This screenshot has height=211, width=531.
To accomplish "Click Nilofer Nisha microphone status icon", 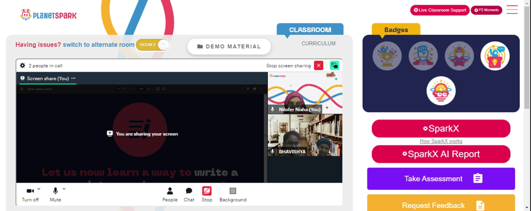I will click(272, 109).
